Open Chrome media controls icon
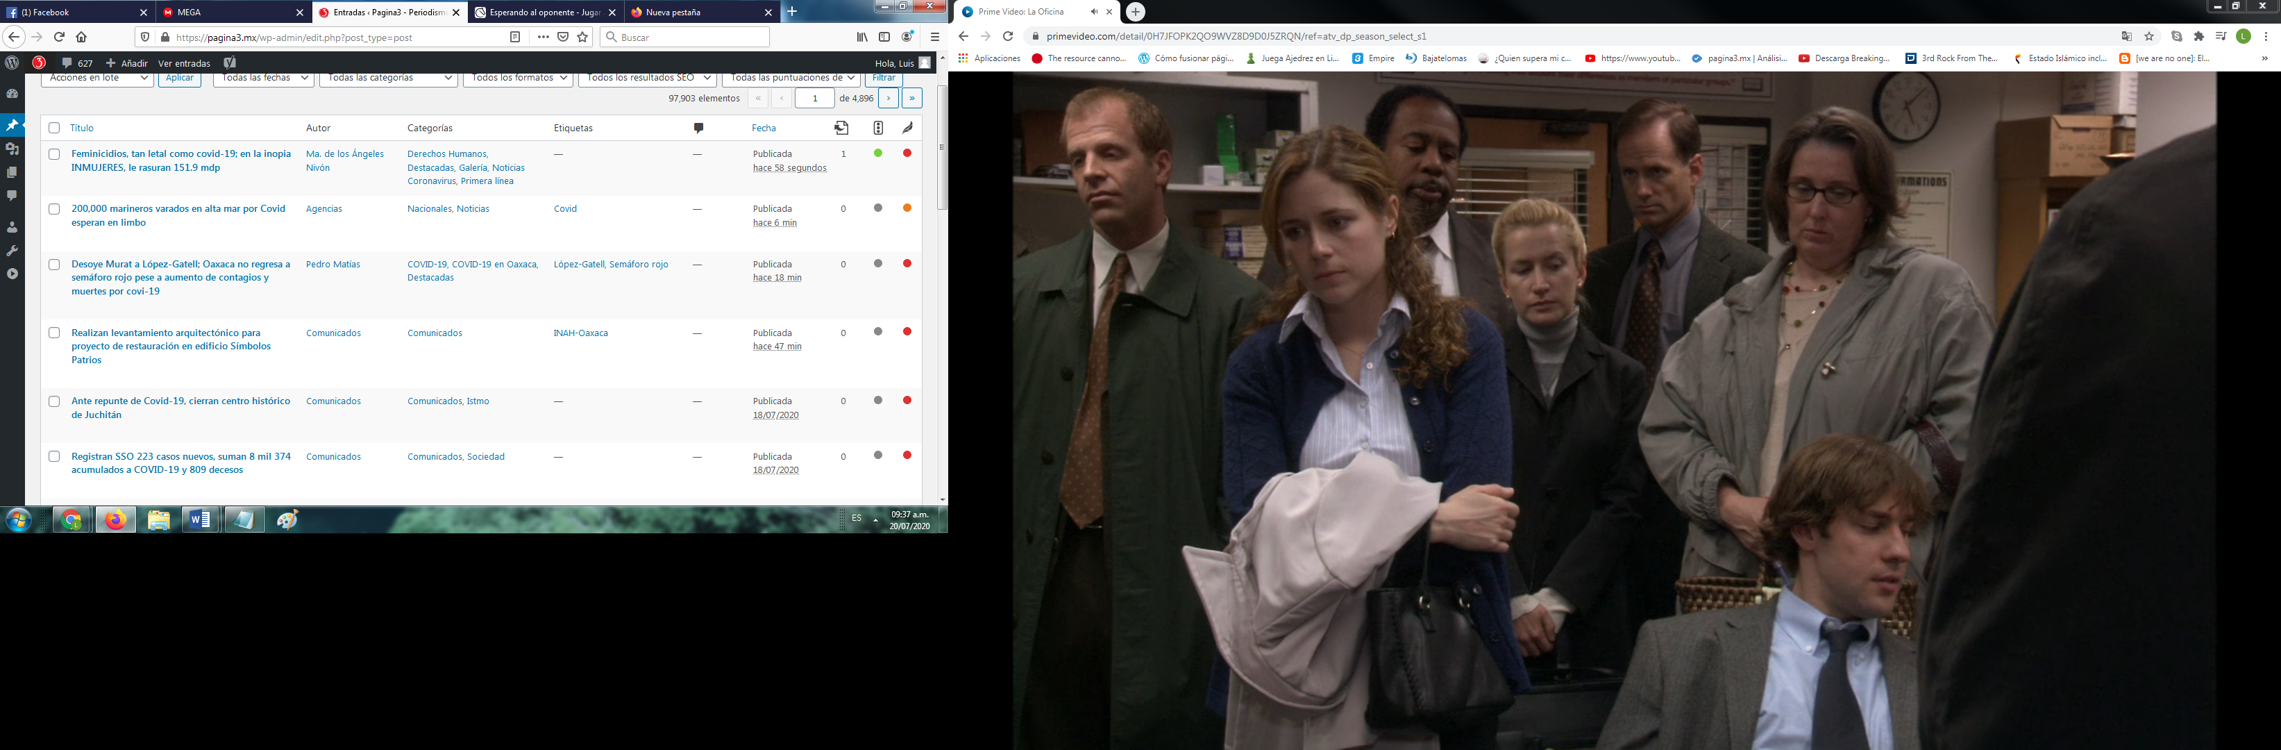This screenshot has width=2281, height=750. (2221, 36)
